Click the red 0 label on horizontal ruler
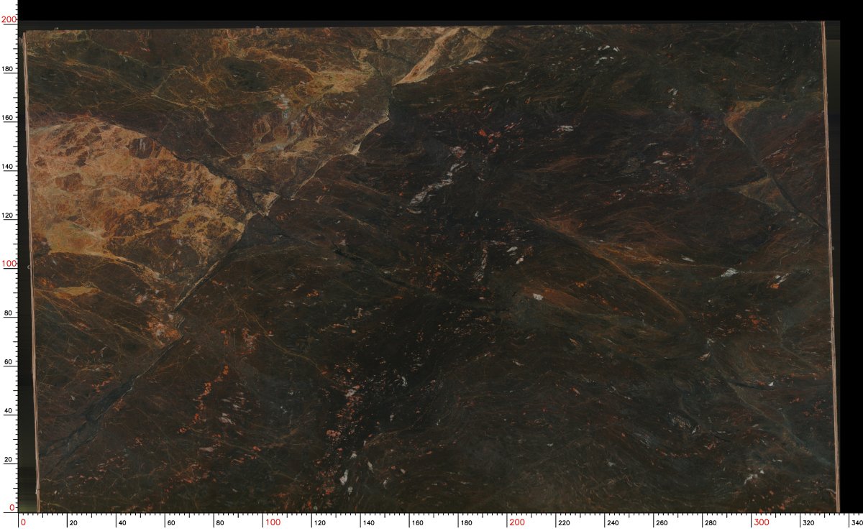 23,522
